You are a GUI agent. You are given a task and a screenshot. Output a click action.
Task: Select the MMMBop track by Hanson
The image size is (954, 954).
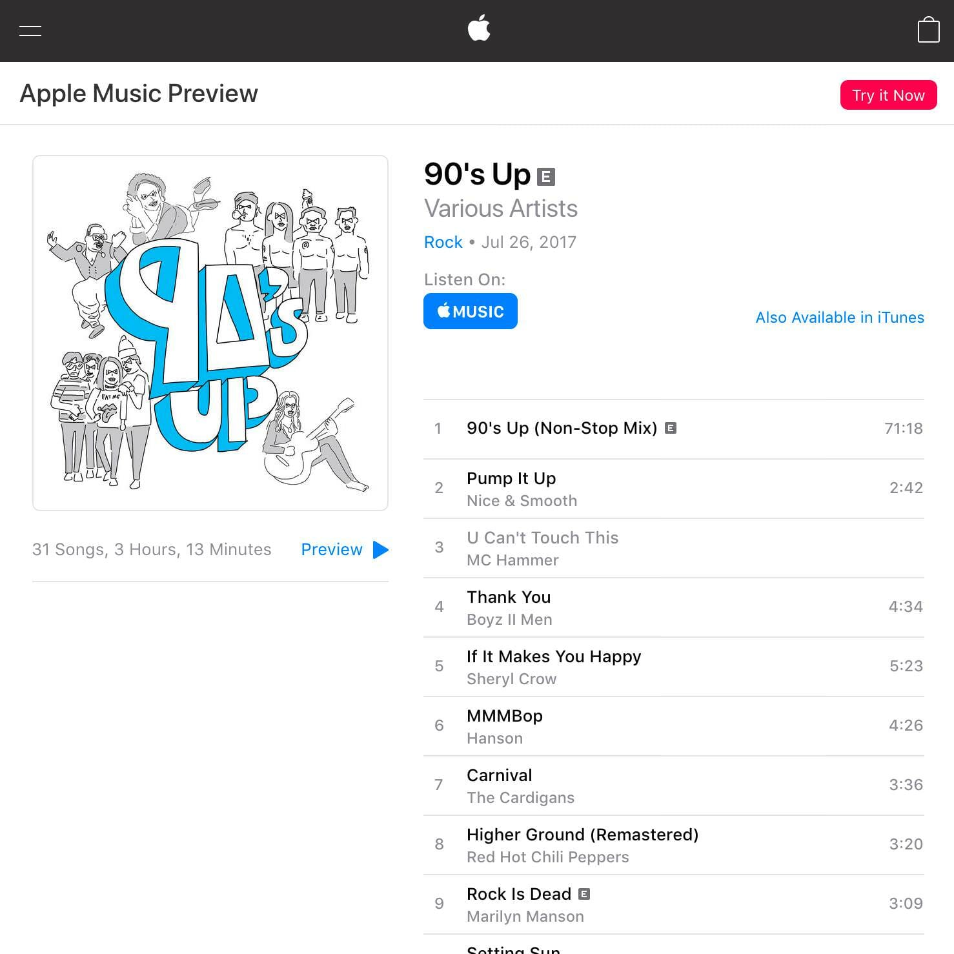point(674,726)
